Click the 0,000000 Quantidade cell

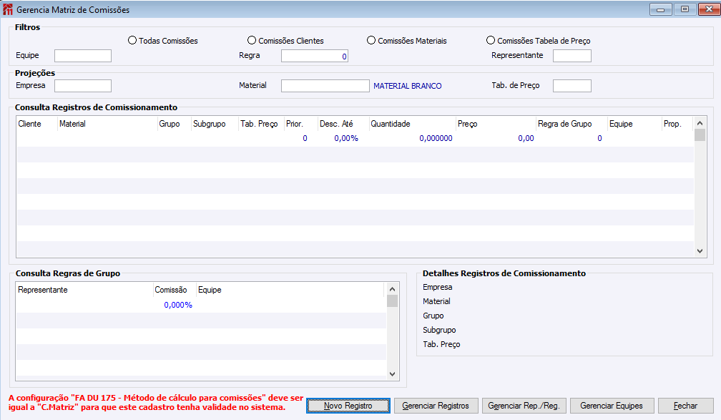coord(436,139)
